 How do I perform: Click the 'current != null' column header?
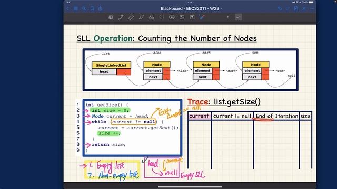coord(232,116)
